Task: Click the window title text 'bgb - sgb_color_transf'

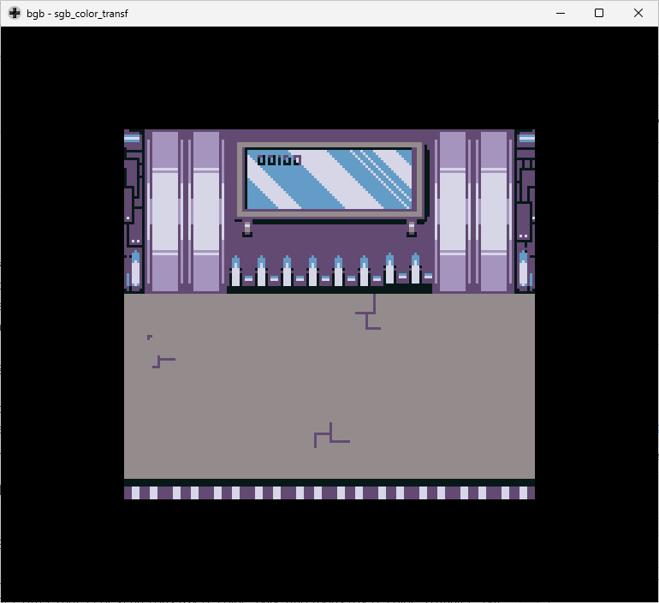Action: (77, 14)
